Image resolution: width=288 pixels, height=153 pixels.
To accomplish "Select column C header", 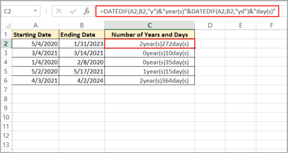I will (x=150, y=25).
